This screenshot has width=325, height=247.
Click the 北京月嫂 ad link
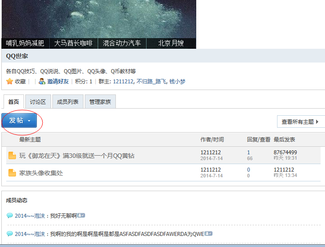[171, 43]
